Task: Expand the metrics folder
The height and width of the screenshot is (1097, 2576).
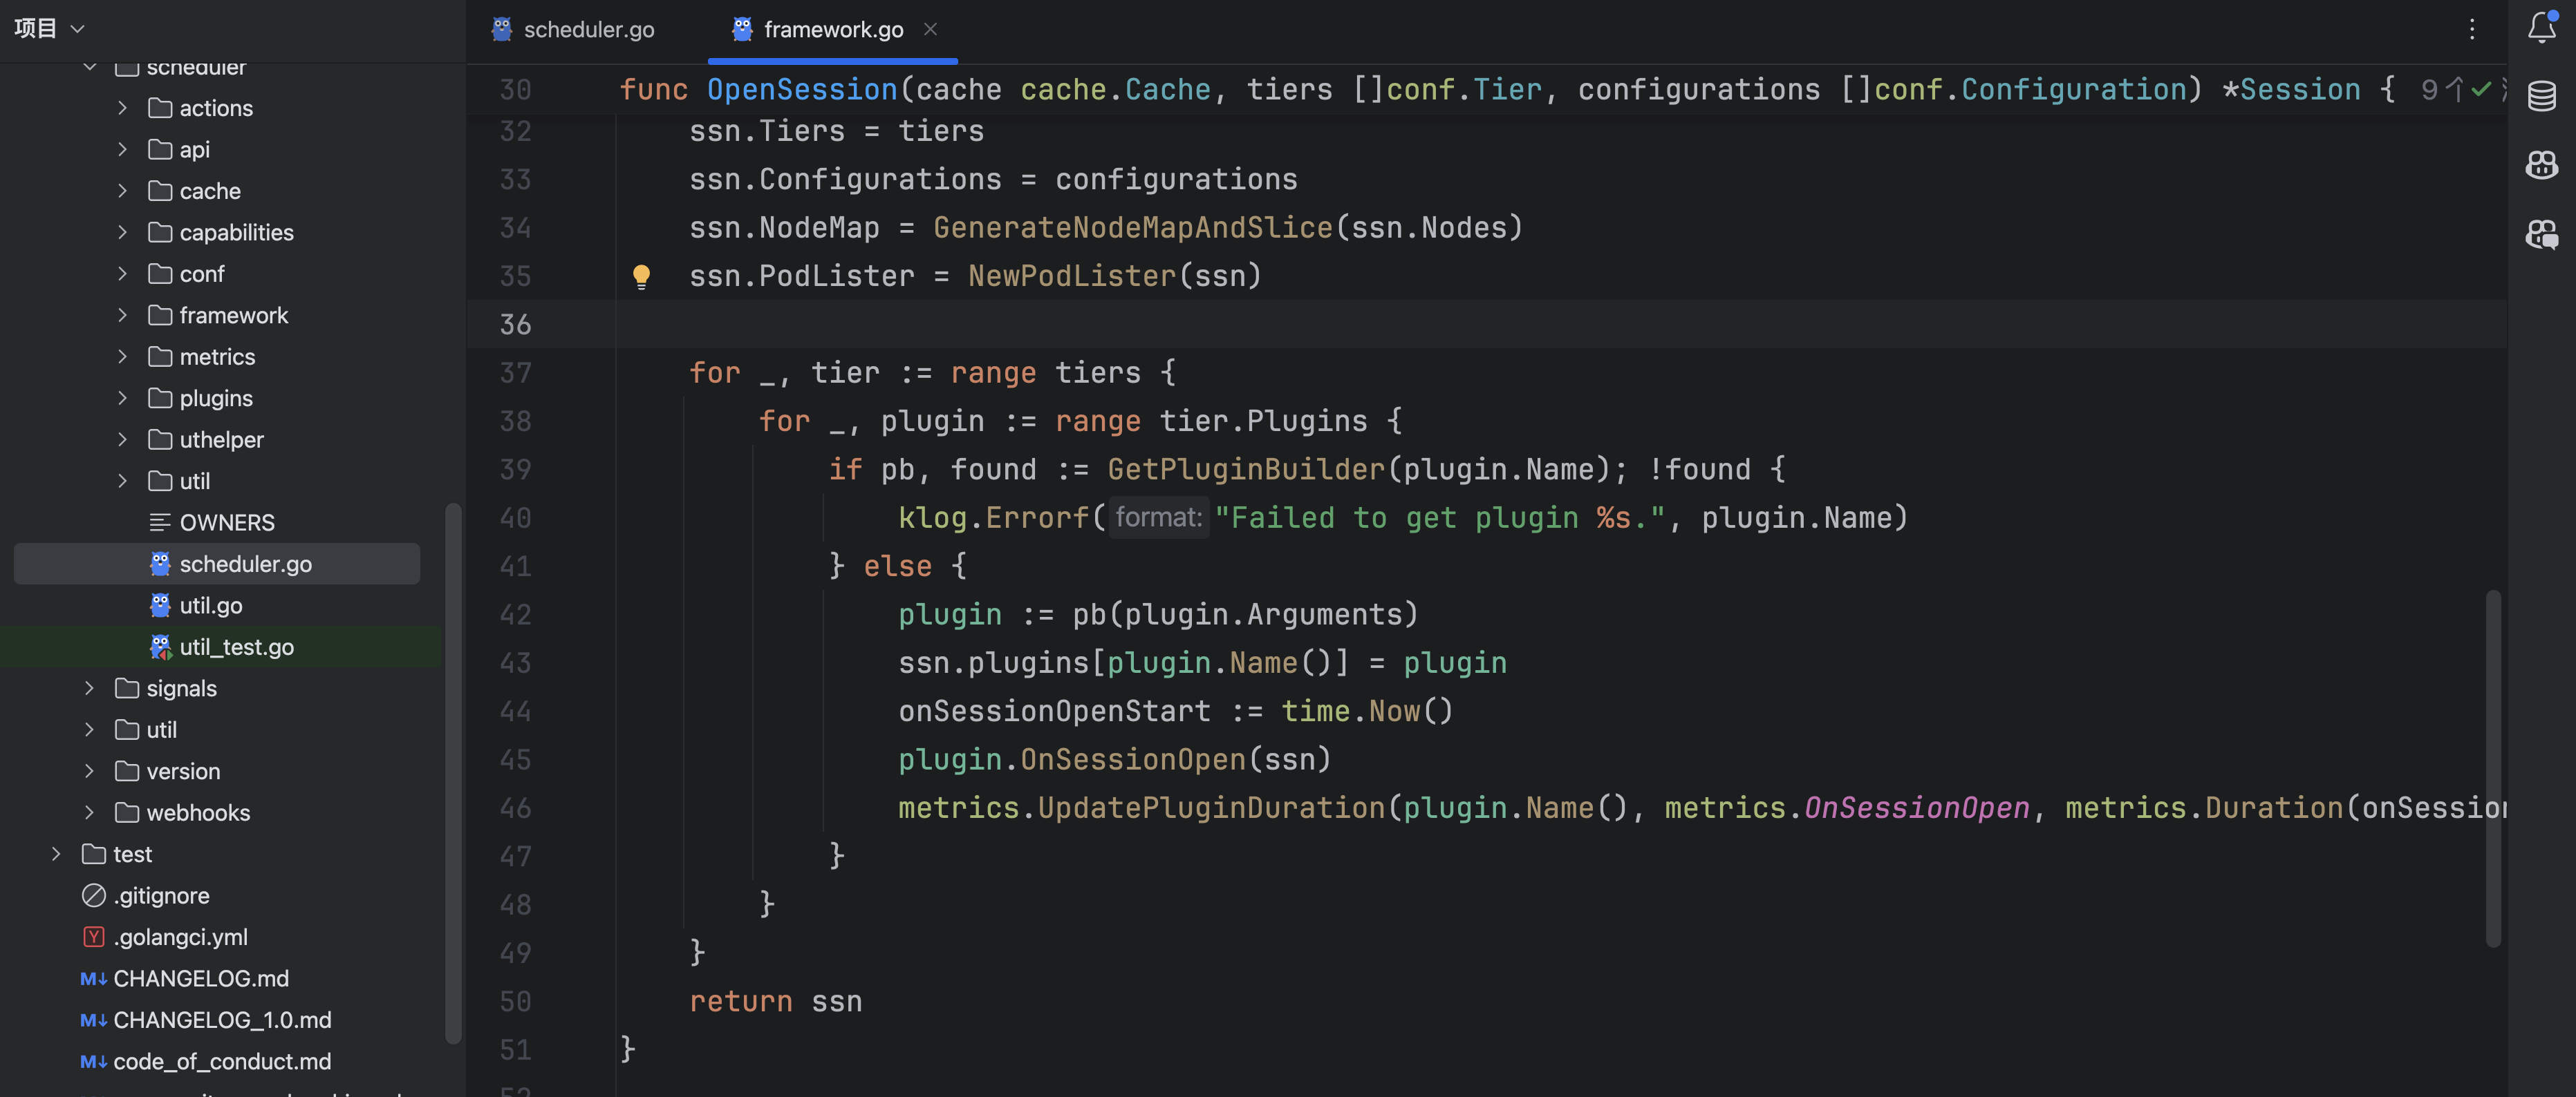Action: [123, 356]
